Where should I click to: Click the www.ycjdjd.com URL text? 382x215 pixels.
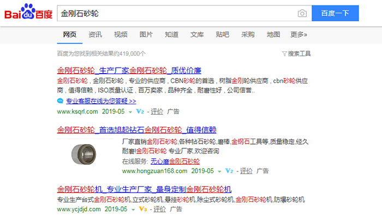pyautogui.click(x=79, y=209)
